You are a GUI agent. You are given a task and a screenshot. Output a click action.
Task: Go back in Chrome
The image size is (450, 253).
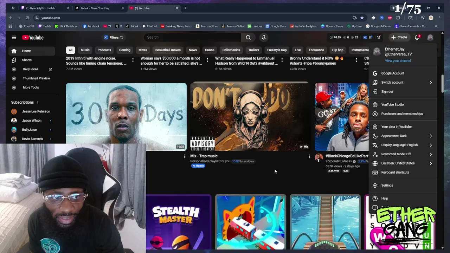11,18
